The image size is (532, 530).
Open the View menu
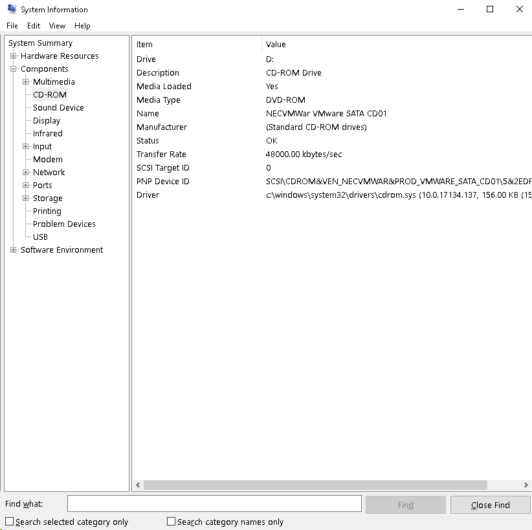pyautogui.click(x=57, y=26)
